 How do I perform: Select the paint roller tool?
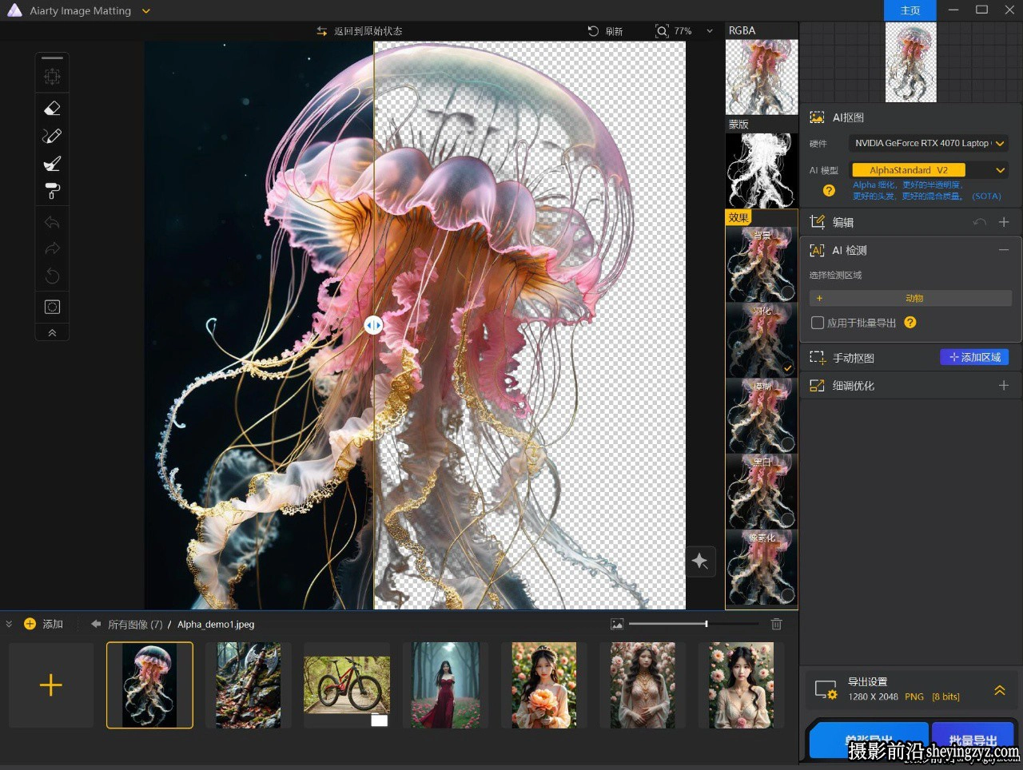pyautogui.click(x=52, y=191)
